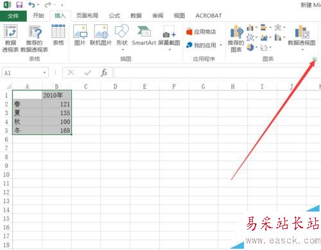321x250 pixels.
Task: Switch to the 审阅 (Review) tab
Action: pyautogui.click(x=157, y=15)
